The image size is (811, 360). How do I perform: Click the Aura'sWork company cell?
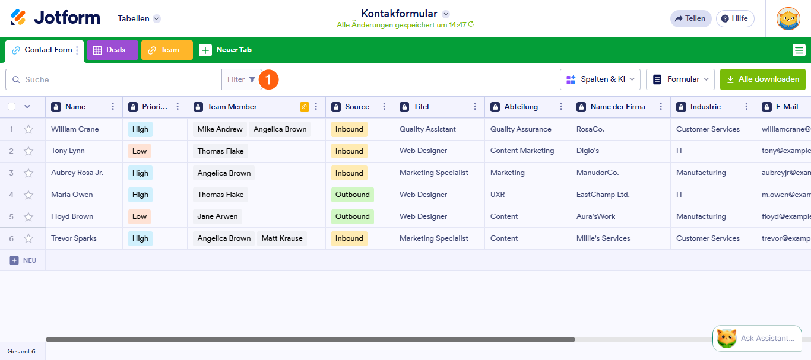(x=621, y=216)
